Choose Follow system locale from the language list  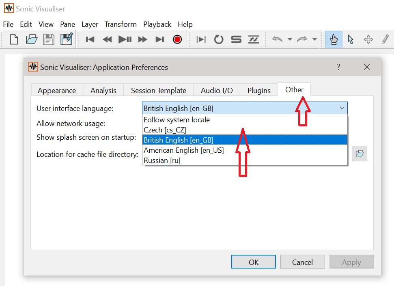[x=245, y=120]
